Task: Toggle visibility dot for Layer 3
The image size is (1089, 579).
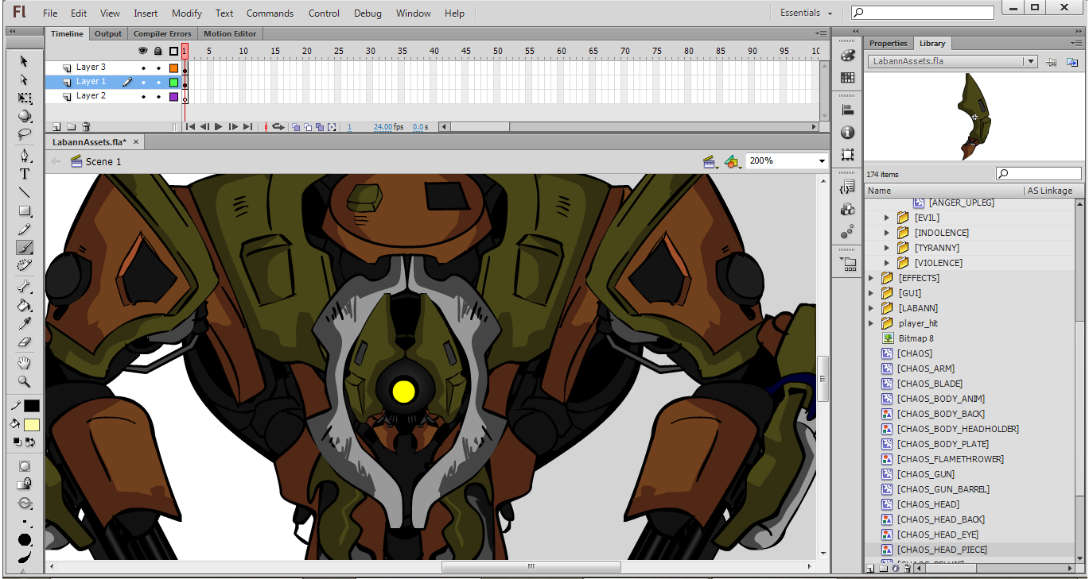Action: pyautogui.click(x=143, y=68)
